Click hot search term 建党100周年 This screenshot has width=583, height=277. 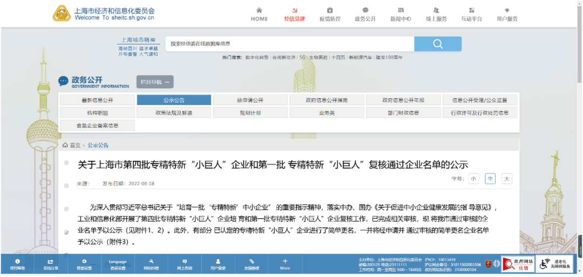click(389, 58)
